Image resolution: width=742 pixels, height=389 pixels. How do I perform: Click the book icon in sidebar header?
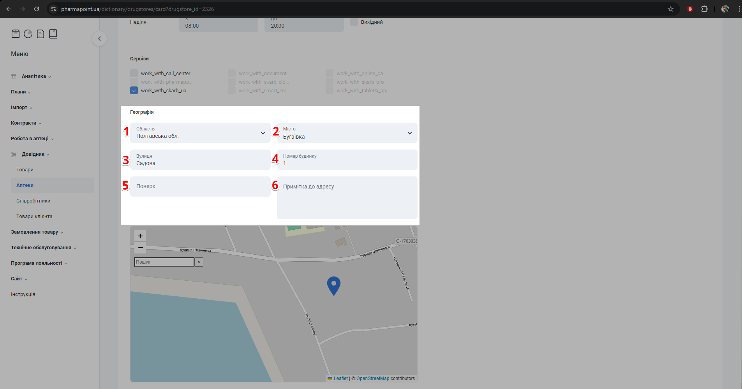(53, 34)
